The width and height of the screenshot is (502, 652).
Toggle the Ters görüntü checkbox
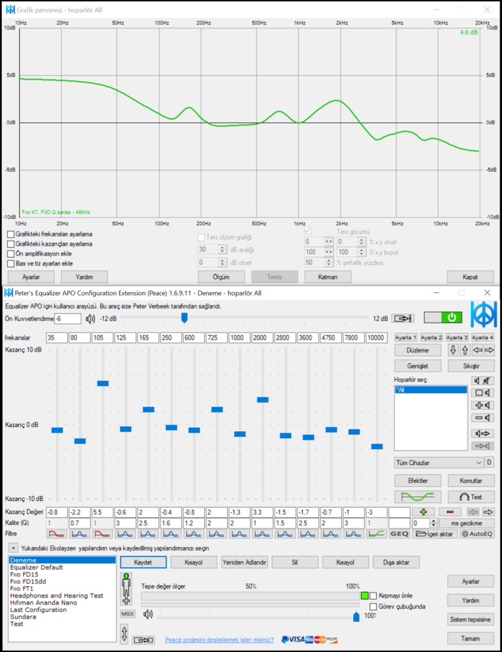pos(308,231)
